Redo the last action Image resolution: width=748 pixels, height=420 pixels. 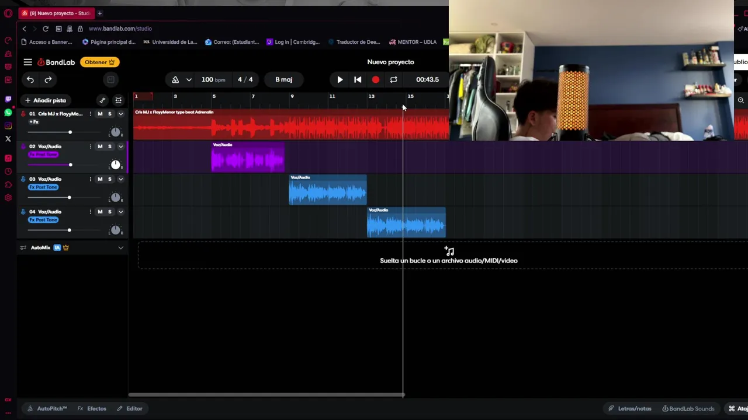49,79
